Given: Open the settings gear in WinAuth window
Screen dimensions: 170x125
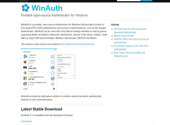Looking at the screenshot, I should [54, 89].
